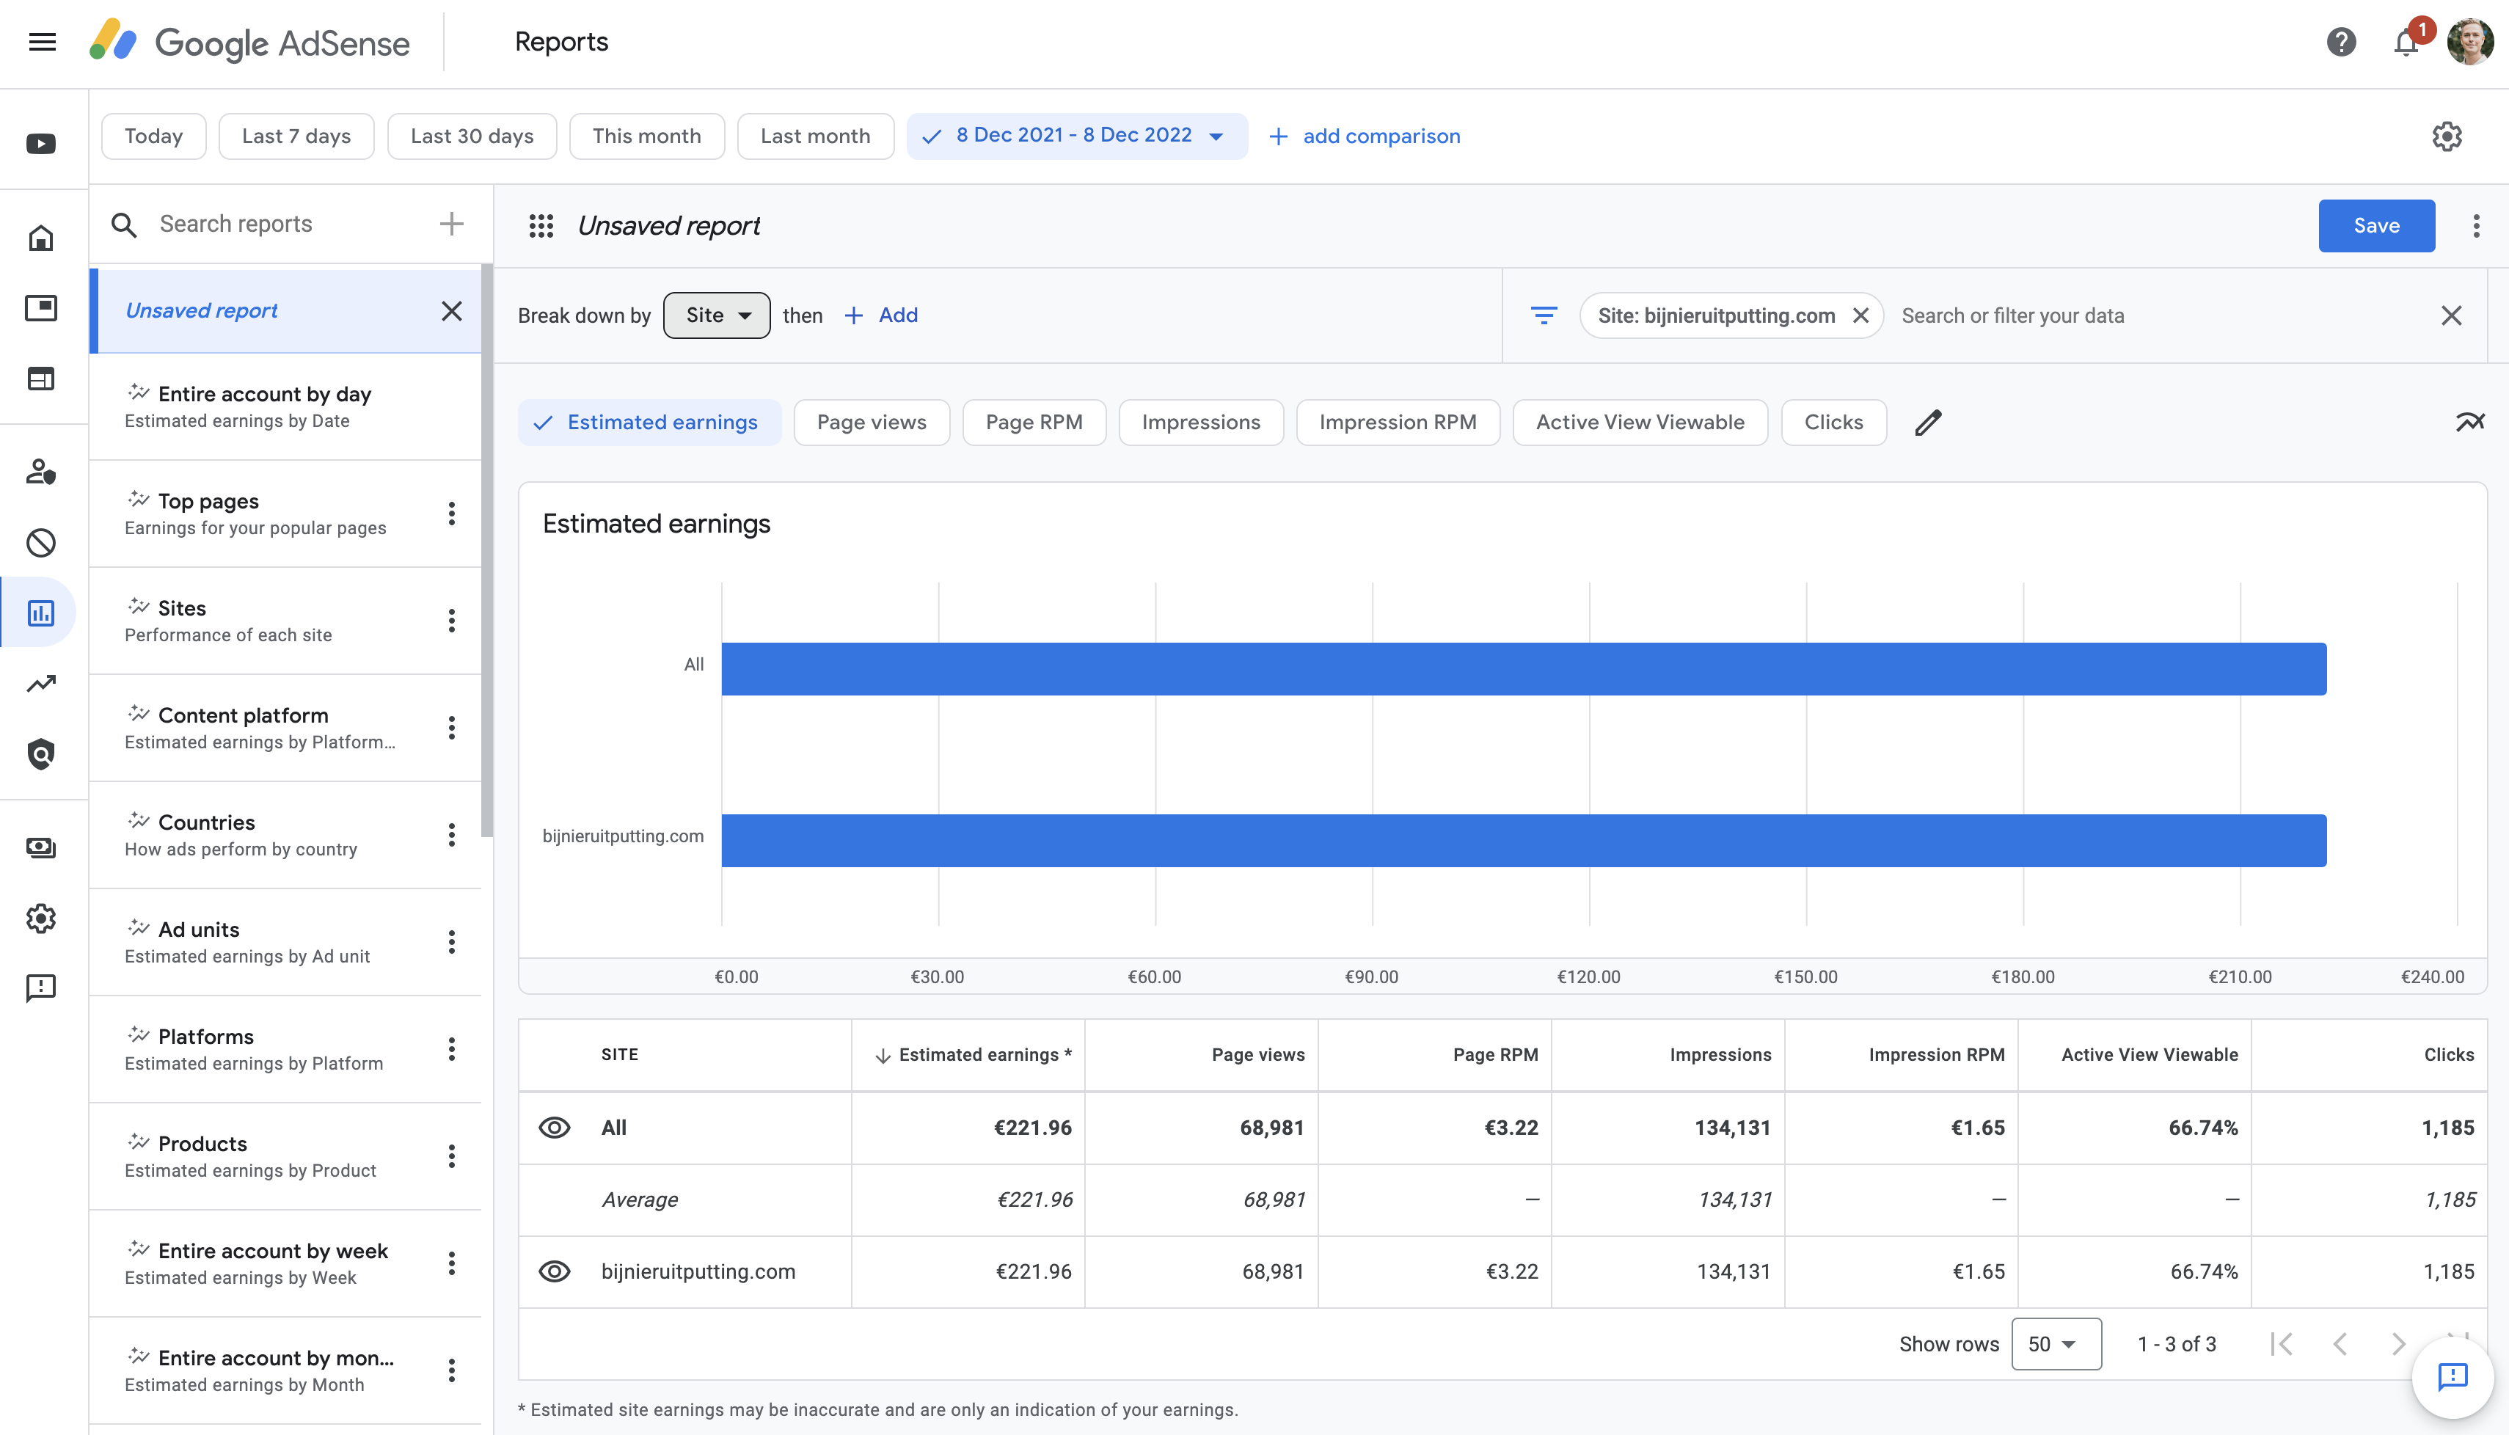The height and width of the screenshot is (1435, 2509).
Task: Open the Show rows 50 dropdown
Action: point(2056,1344)
